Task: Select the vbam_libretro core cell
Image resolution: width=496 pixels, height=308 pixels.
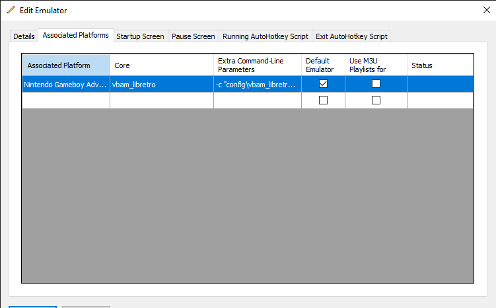Action: coord(162,84)
